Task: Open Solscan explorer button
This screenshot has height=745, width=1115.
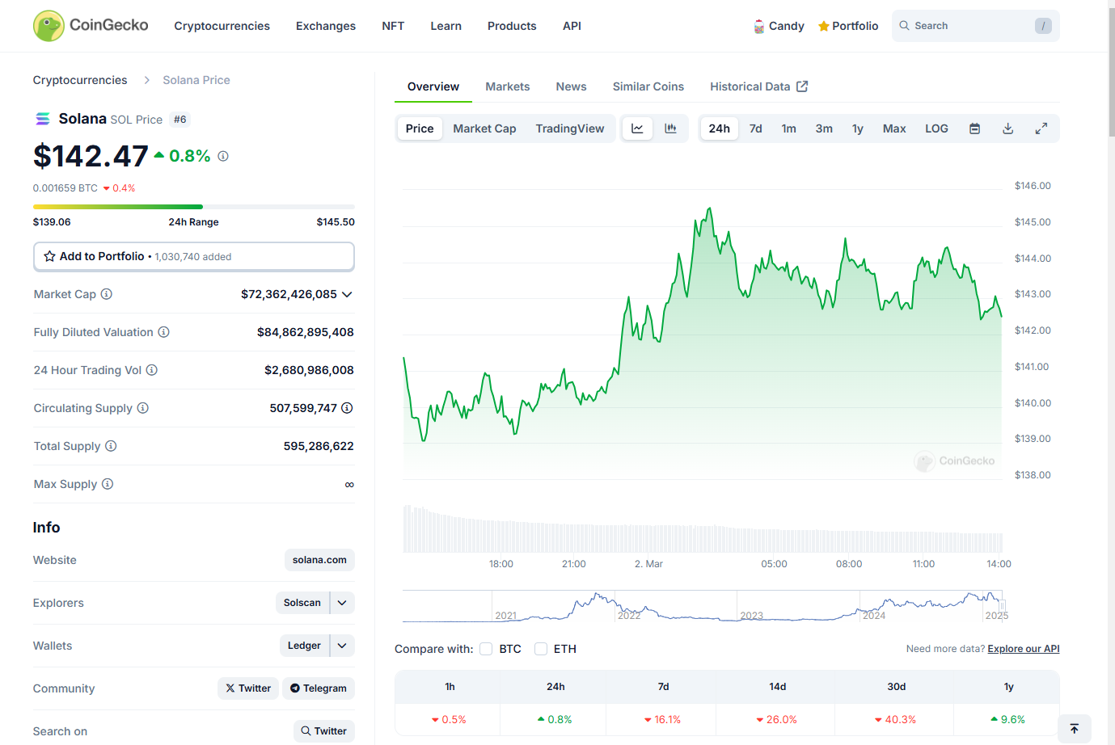Action: [302, 603]
